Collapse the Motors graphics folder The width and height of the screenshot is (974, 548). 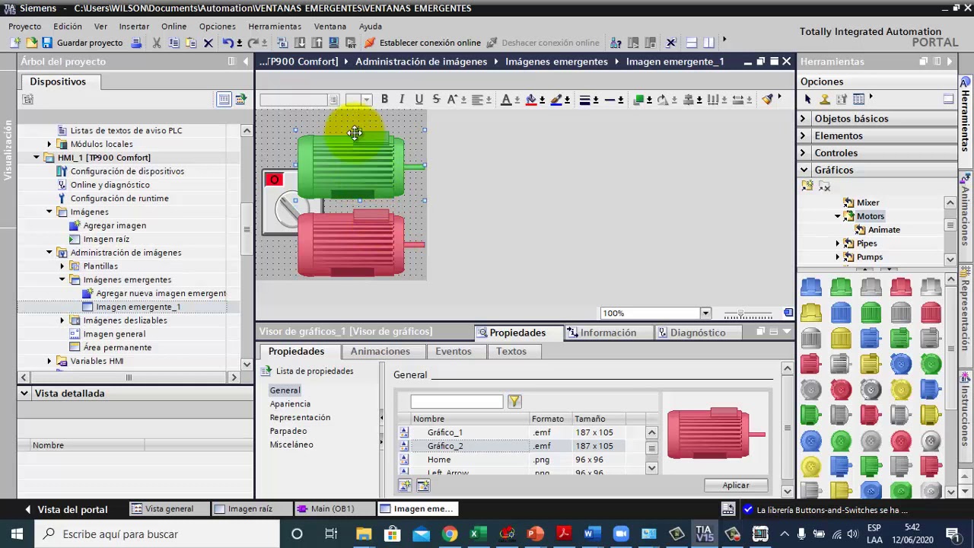[x=838, y=216]
